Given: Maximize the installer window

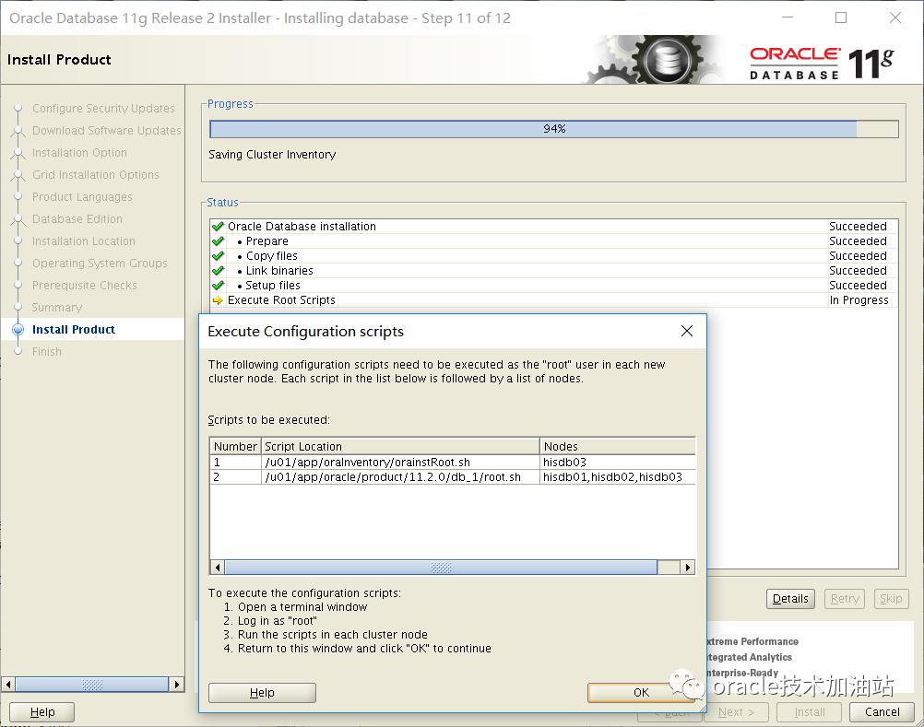Looking at the screenshot, I should click(x=841, y=18).
